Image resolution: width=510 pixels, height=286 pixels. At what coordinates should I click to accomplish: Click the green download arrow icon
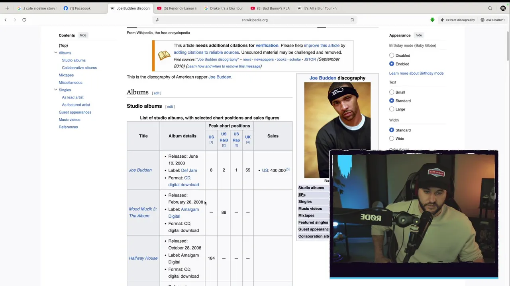tap(432, 20)
